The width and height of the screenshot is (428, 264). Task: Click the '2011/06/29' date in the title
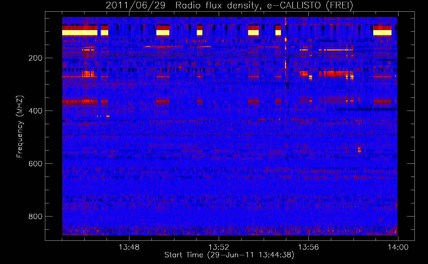coord(136,5)
